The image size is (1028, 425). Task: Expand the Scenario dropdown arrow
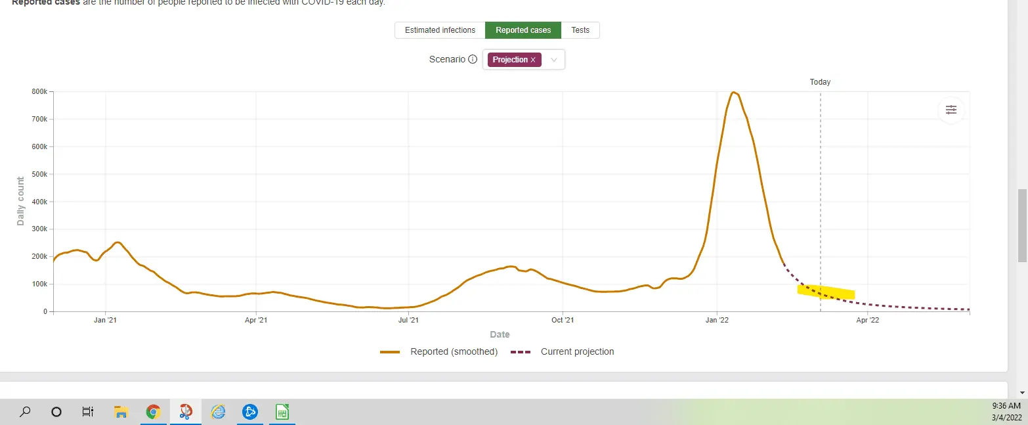pos(554,60)
